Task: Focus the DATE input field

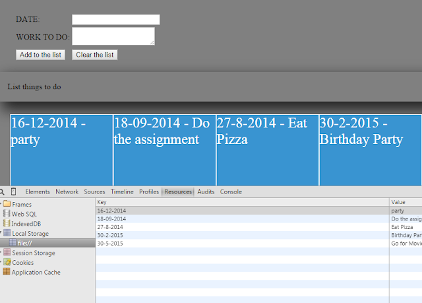Action: pyautogui.click(x=116, y=20)
